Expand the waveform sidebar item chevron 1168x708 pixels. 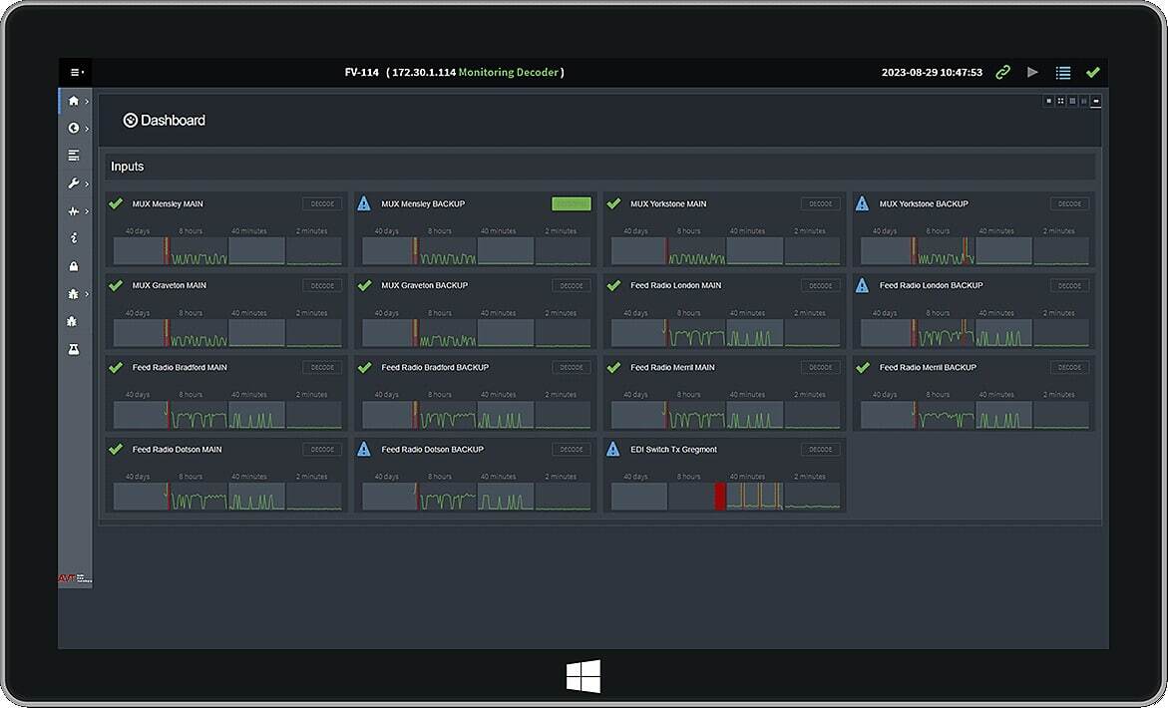(x=87, y=211)
